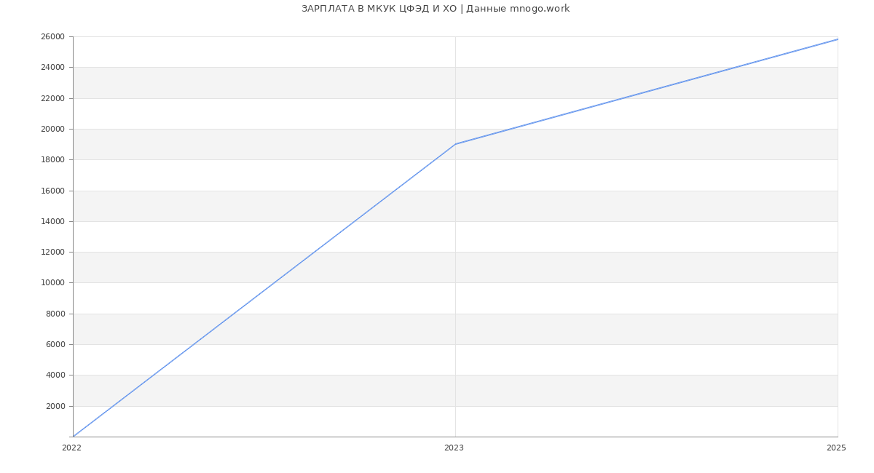Click the chart title mentioning mnogo.work

click(x=436, y=9)
